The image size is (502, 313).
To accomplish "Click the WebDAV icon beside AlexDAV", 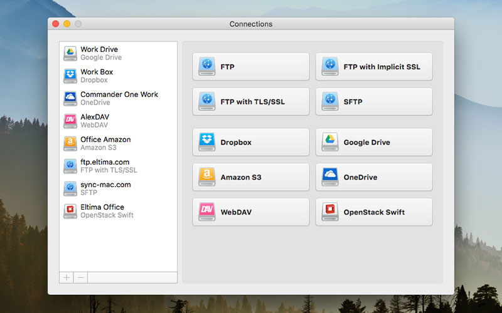I will [70, 121].
